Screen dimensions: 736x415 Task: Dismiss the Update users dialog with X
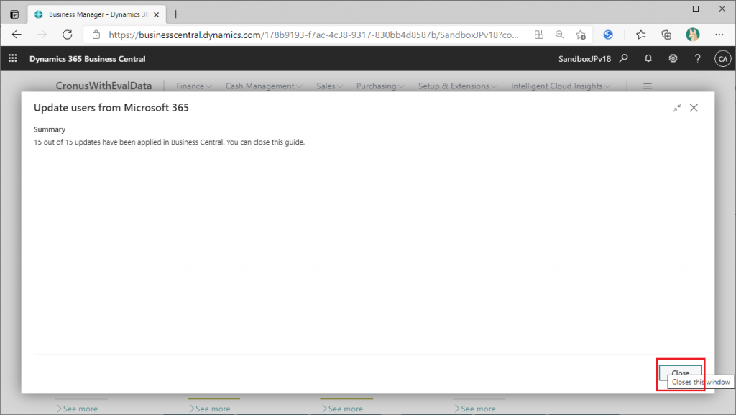point(694,108)
